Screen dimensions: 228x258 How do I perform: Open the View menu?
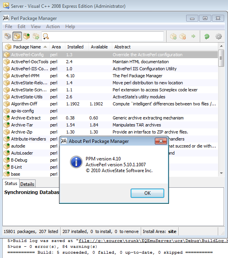(x=36, y=27)
